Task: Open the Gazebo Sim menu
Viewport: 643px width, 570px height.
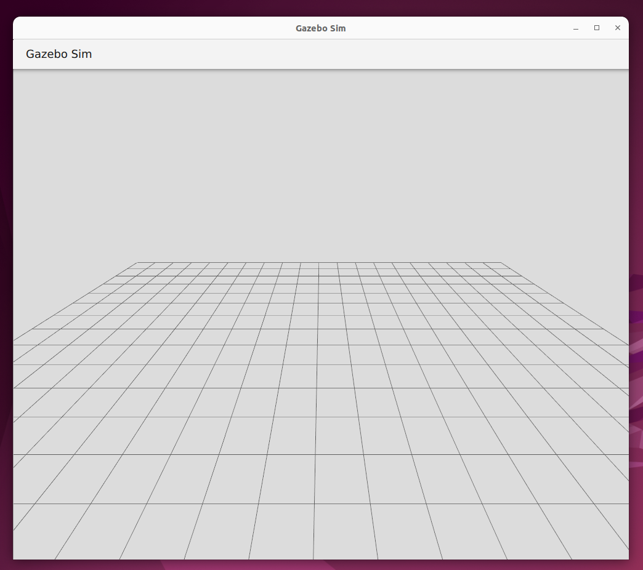Action: (x=59, y=54)
